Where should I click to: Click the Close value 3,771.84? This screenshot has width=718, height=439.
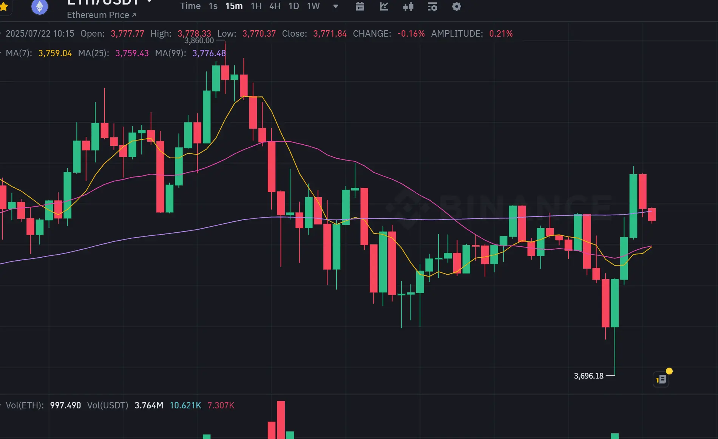pos(330,34)
